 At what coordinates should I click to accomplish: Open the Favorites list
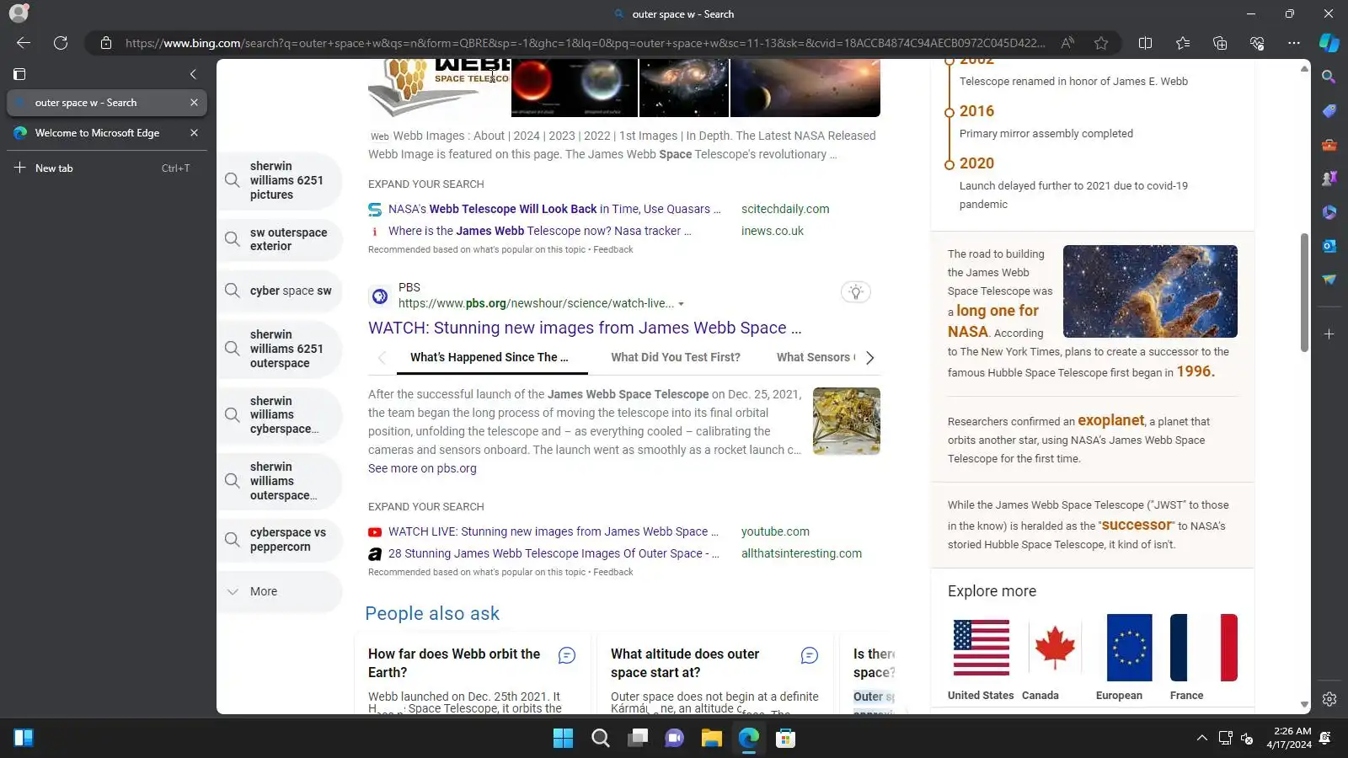point(1183,43)
